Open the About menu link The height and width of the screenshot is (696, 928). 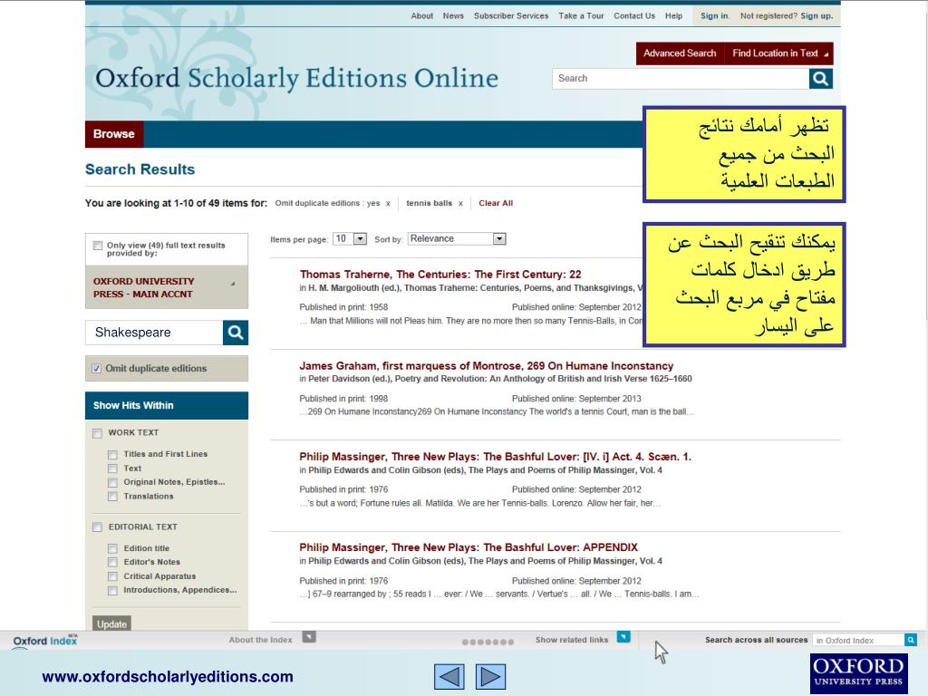422,16
